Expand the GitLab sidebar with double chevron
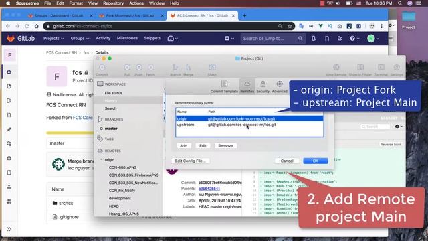 click(x=9, y=229)
